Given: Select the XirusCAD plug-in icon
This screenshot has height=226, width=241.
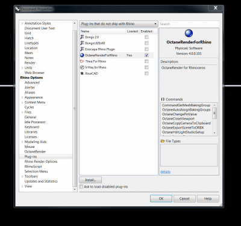Looking at the screenshot, I should 82,73.
